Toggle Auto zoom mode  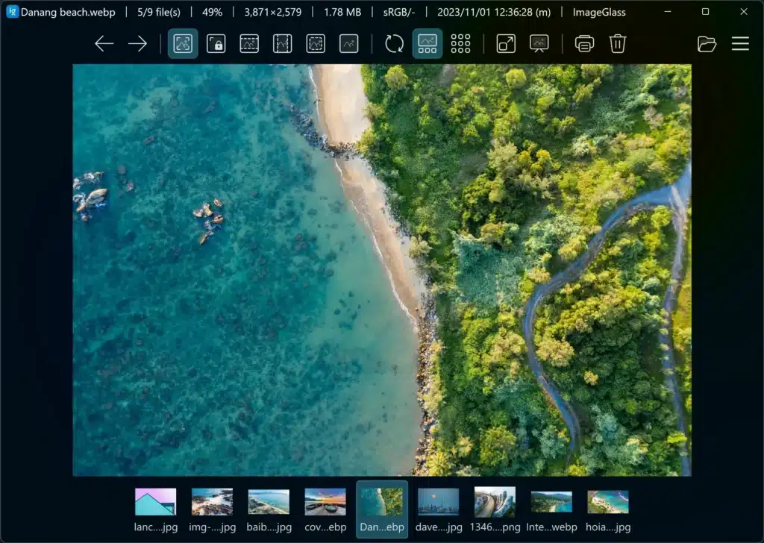click(183, 44)
